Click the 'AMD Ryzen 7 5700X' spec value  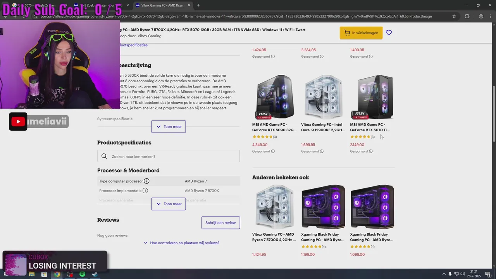(x=202, y=191)
